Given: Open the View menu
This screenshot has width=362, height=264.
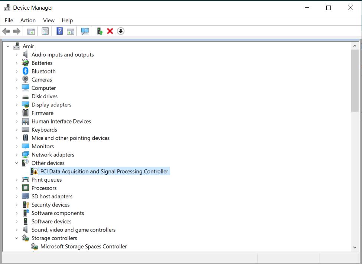Looking at the screenshot, I should 49,20.
